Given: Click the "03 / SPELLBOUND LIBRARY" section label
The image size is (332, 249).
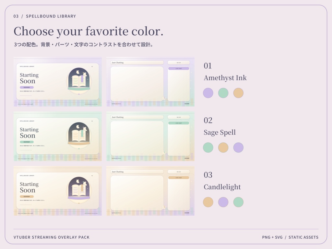Looking at the screenshot, I should tap(45, 16).
